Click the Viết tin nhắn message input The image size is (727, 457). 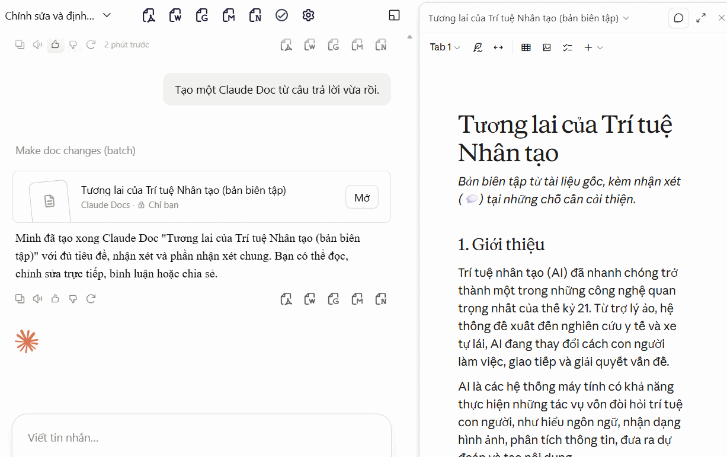[201, 438]
